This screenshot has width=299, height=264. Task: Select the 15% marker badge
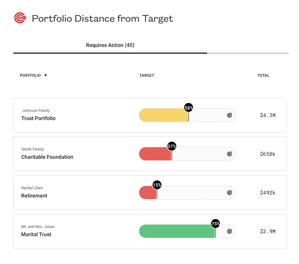pyautogui.click(x=157, y=185)
